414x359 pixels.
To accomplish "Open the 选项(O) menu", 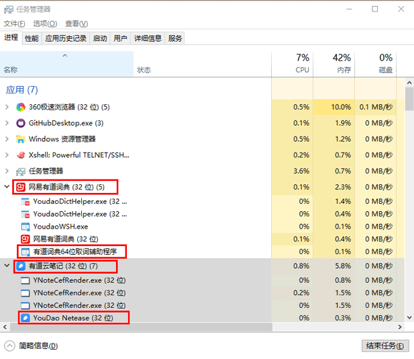I will 45,24.
